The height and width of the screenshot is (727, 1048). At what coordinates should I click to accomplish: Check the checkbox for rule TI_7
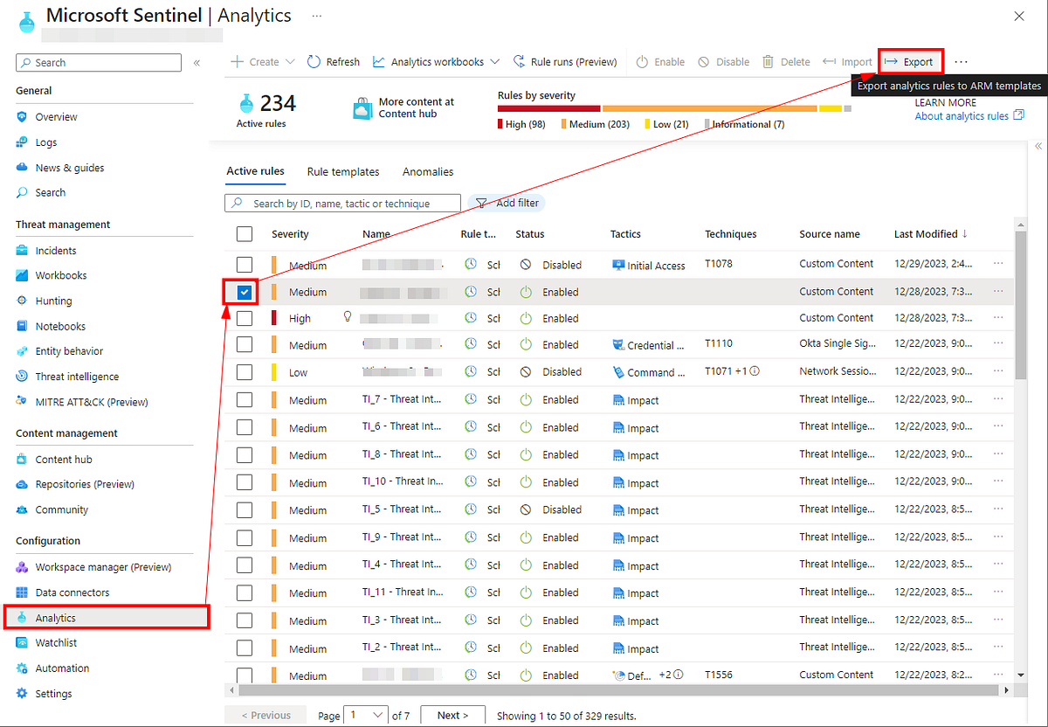(x=245, y=399)
